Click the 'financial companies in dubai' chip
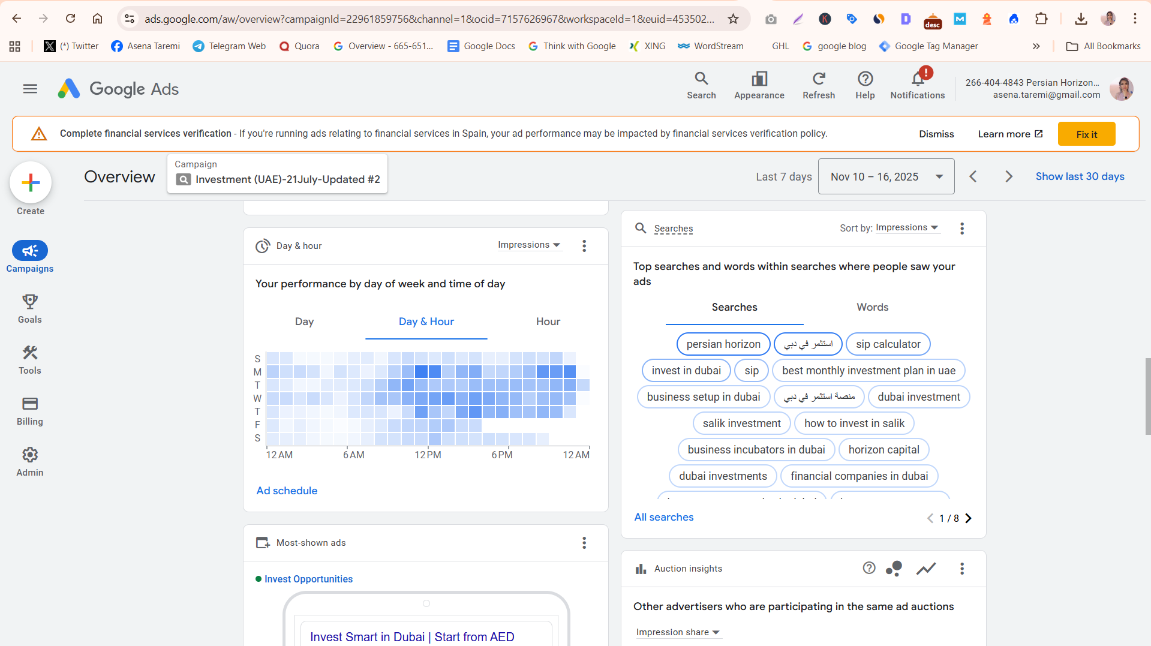1151x646 pixels. (x=859, y=476)
